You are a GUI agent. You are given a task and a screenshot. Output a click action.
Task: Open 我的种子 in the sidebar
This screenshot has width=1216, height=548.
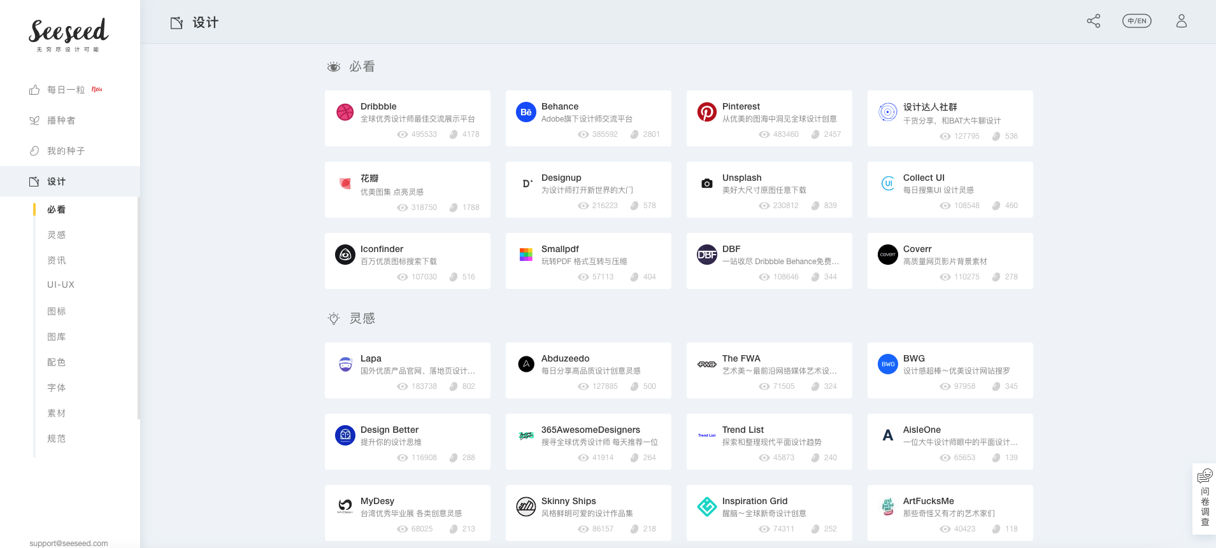click(x=57, y=151)
